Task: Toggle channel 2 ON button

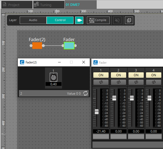Action: pos(119,75)
